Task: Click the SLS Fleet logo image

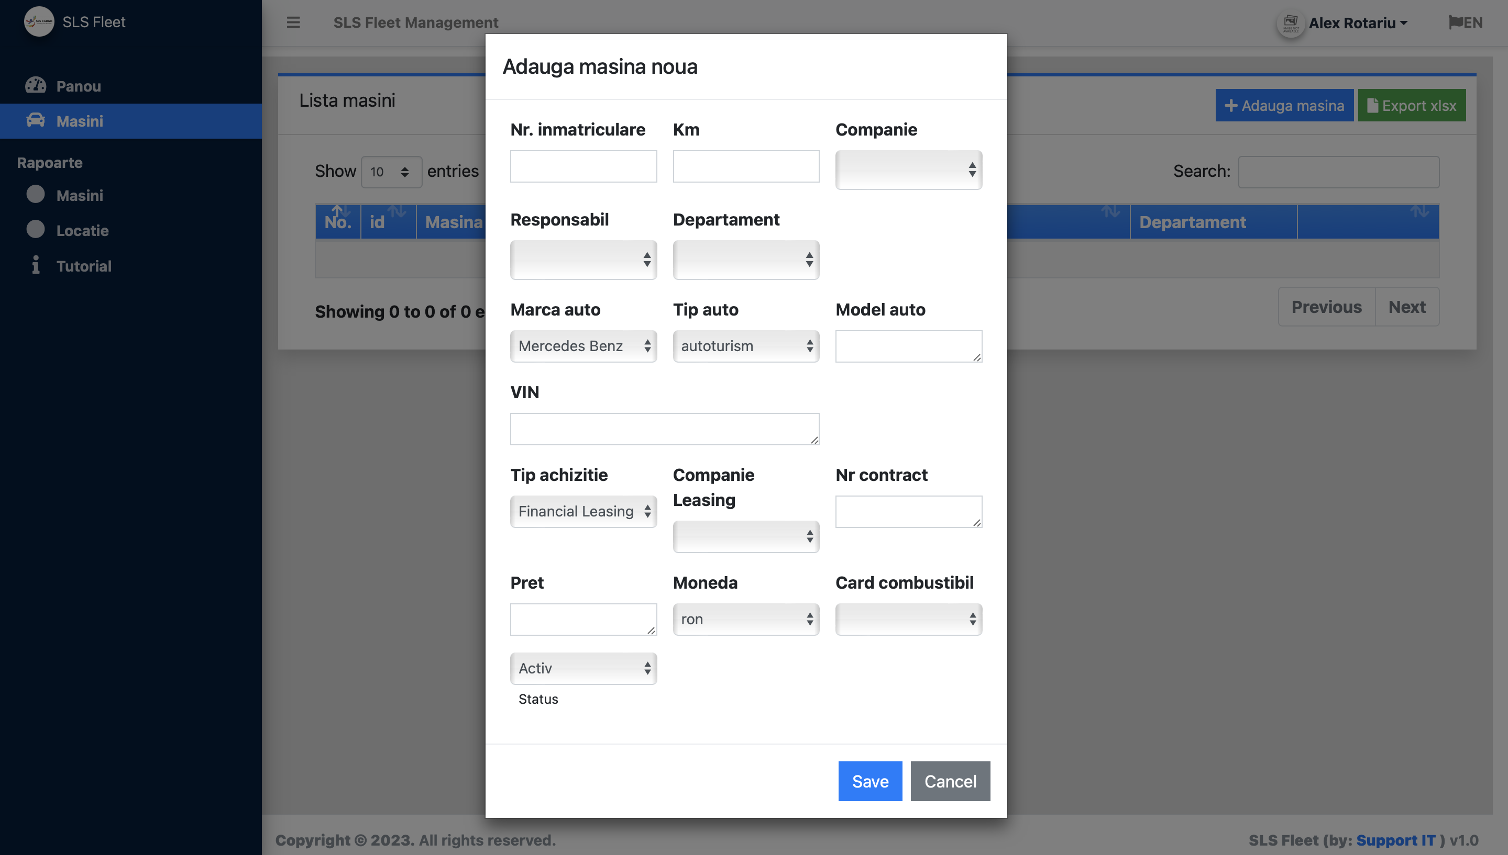Action: tap(39, 22)
